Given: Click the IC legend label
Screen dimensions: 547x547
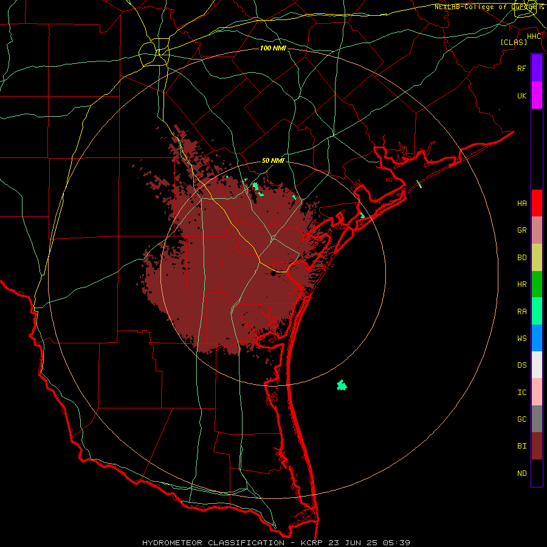Looking at the screenshot, I should pyautogui.click(x=521, y=393).
